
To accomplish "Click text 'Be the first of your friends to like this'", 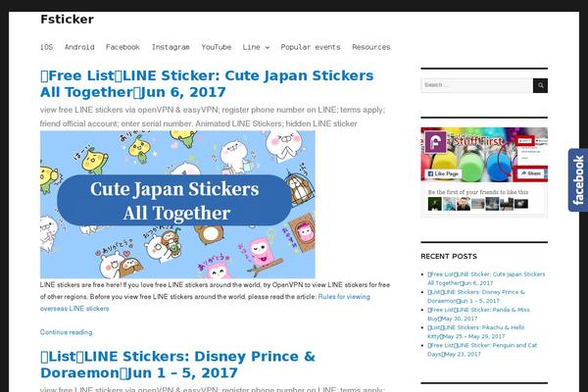I will pos(478,192).
